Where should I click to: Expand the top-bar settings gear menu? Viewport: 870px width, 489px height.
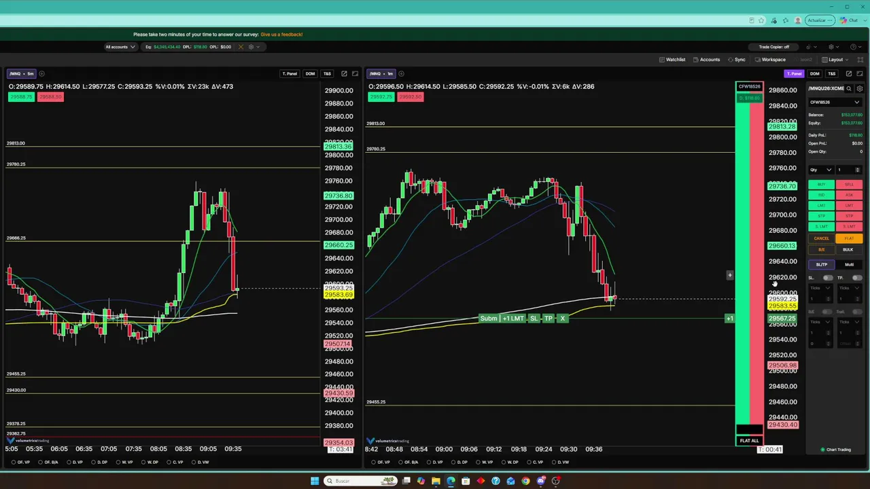(x=833, y=47)
